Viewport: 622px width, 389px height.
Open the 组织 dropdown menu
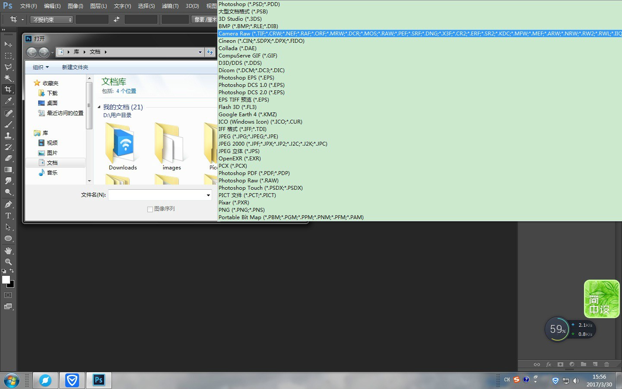pos(41,67)
